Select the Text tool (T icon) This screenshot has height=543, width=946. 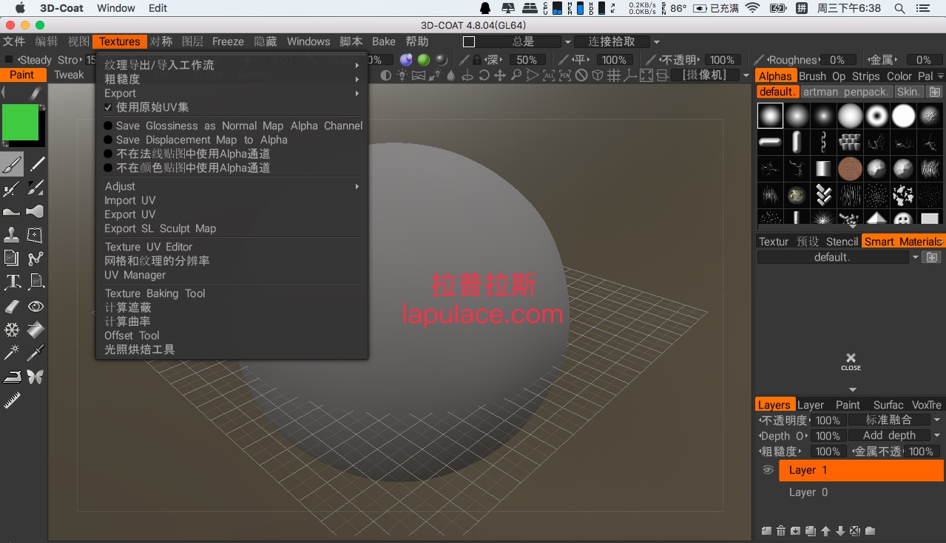[x=12, y=282]
